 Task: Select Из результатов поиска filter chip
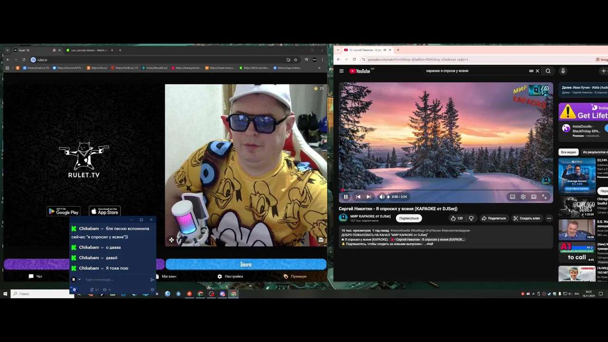click(595, 152)
